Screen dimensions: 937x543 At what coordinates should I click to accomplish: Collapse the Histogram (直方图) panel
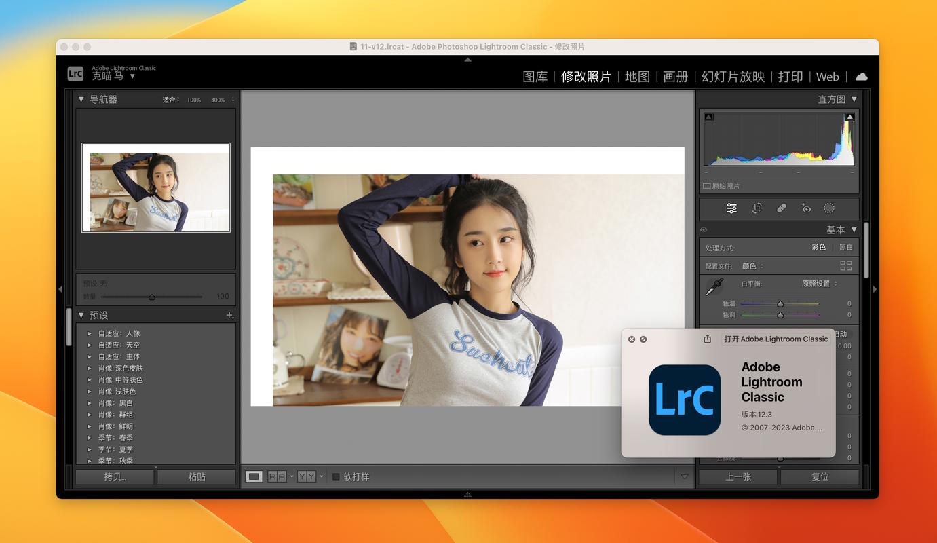[x=854, y=99]
